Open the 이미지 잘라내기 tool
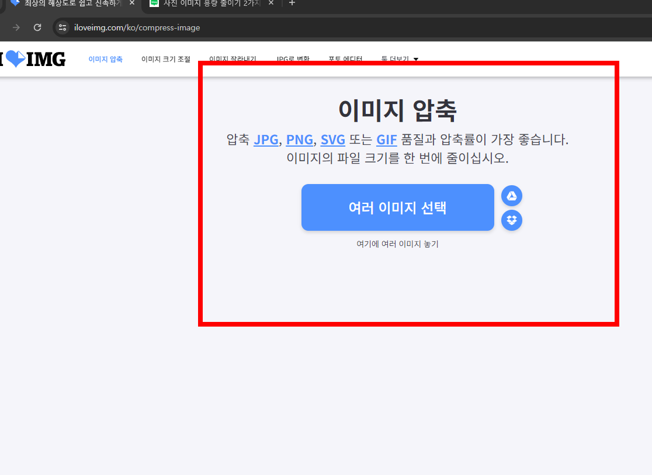Screen dimensions: 652x475 tap(233, 59)
